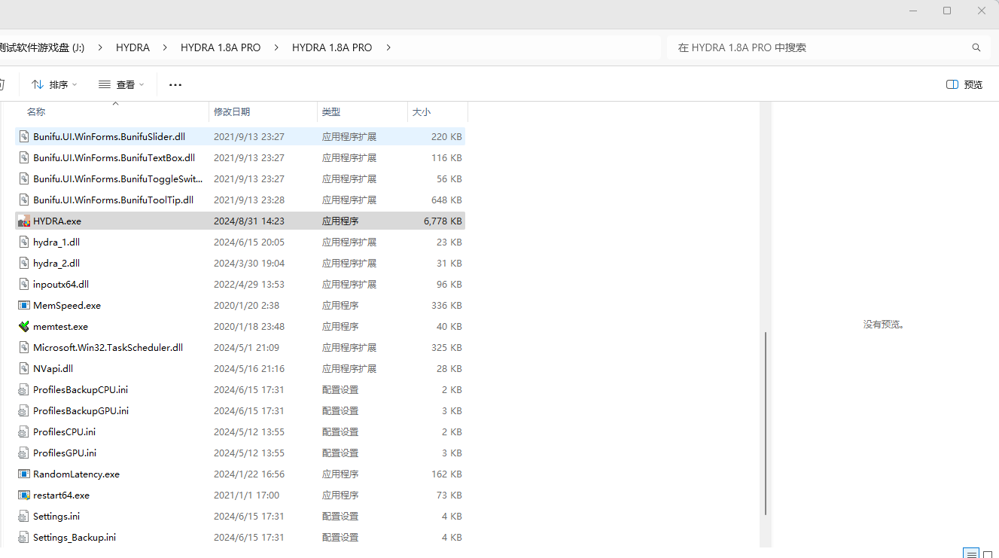Click the hydra_2.dll file icon
Screen dimensions: 999x558
pyautogui.click(x=24, y=264)
